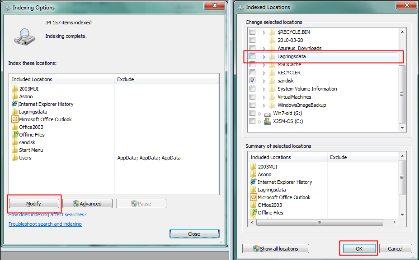Click the summary list scroll right arrow

395,222
